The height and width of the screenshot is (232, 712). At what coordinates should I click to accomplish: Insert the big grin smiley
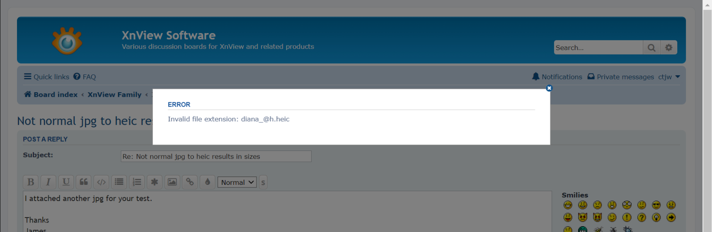point(568,205)
